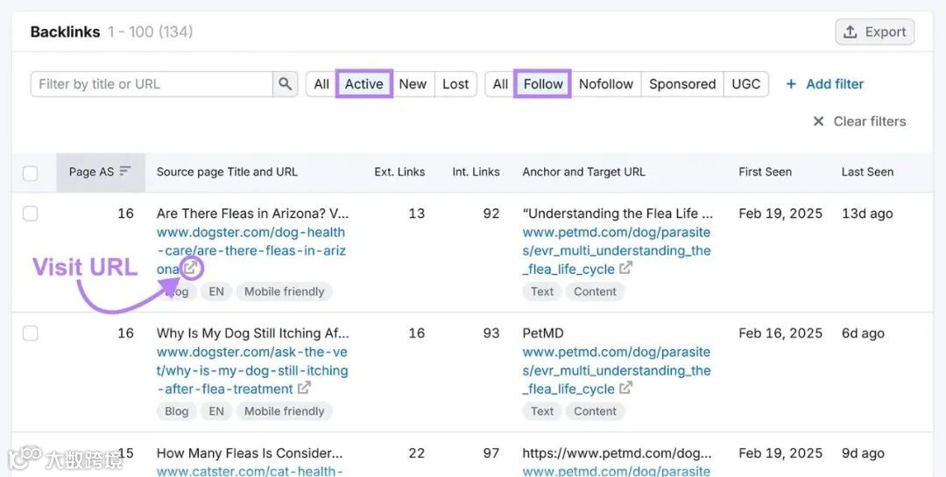The image size is (946, 477).
Task: Click Anchor and Target URL header
Action: (584, 172)
